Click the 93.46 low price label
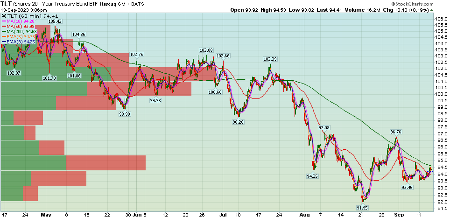 (x=407, y=187)
